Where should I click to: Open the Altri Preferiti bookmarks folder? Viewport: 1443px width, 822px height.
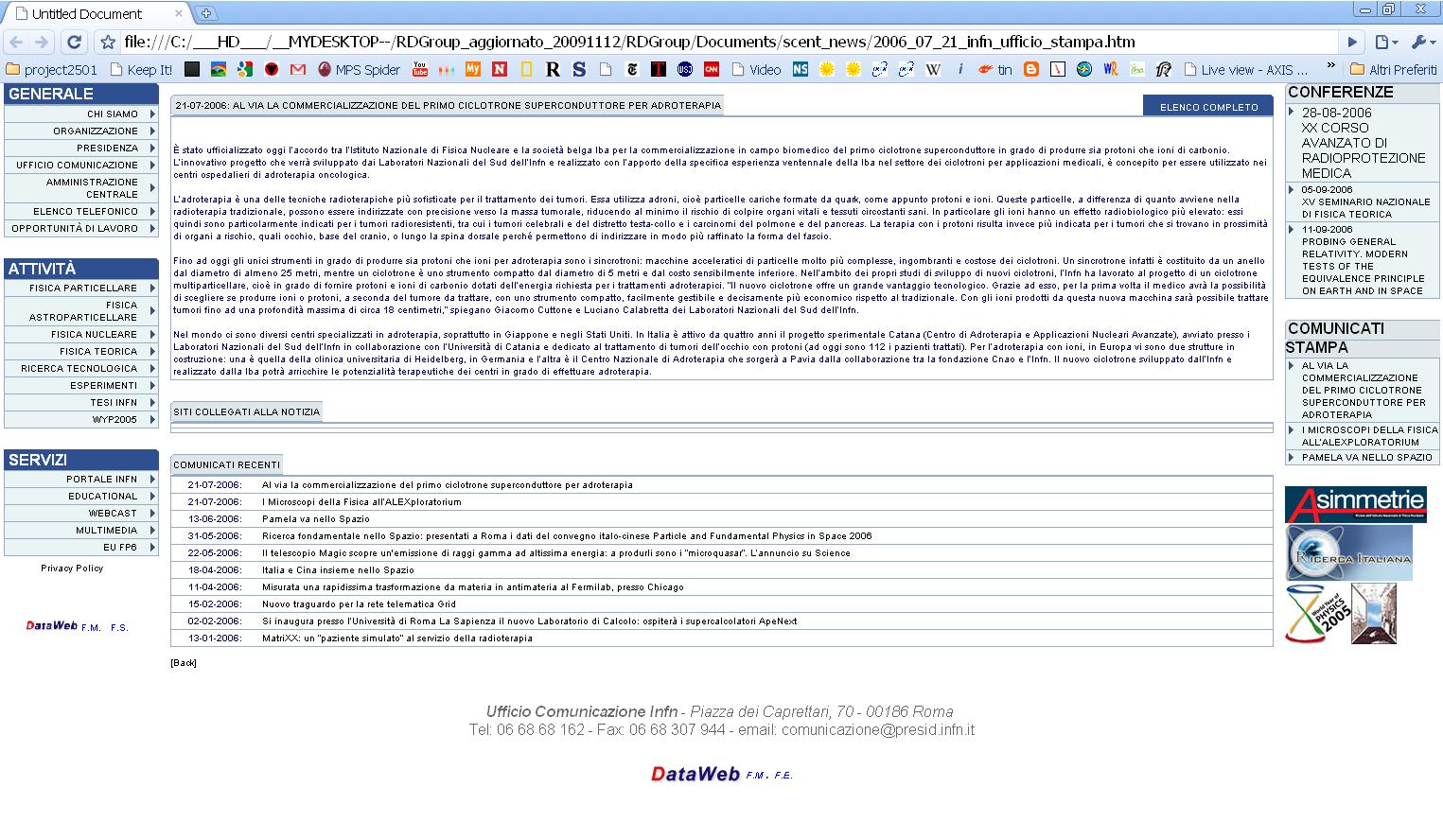(x=1393, y=69)
